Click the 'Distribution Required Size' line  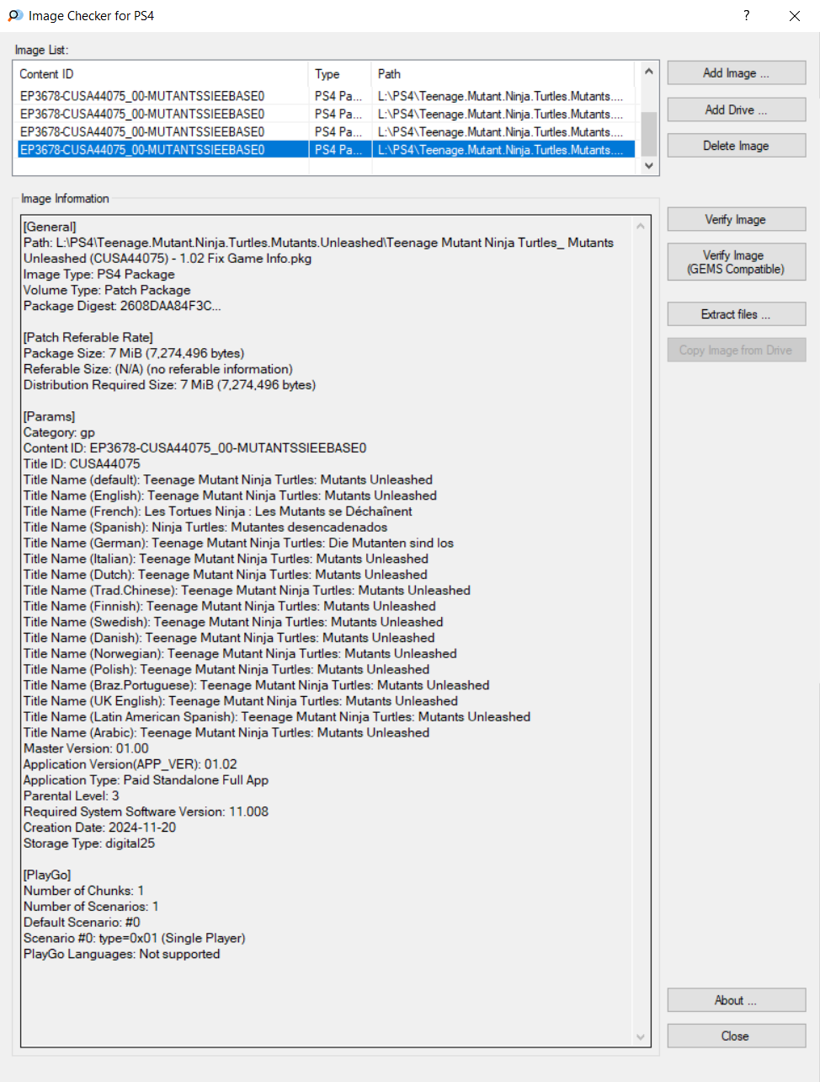coord(169,385)
